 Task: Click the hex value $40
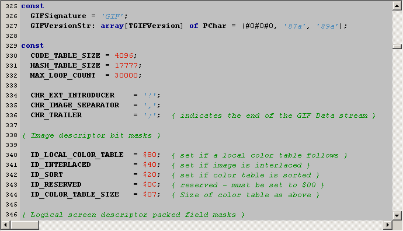pos(150,164)
